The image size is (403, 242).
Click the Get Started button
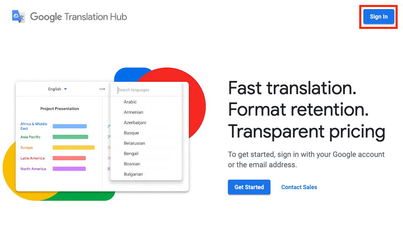pos(249,187)
